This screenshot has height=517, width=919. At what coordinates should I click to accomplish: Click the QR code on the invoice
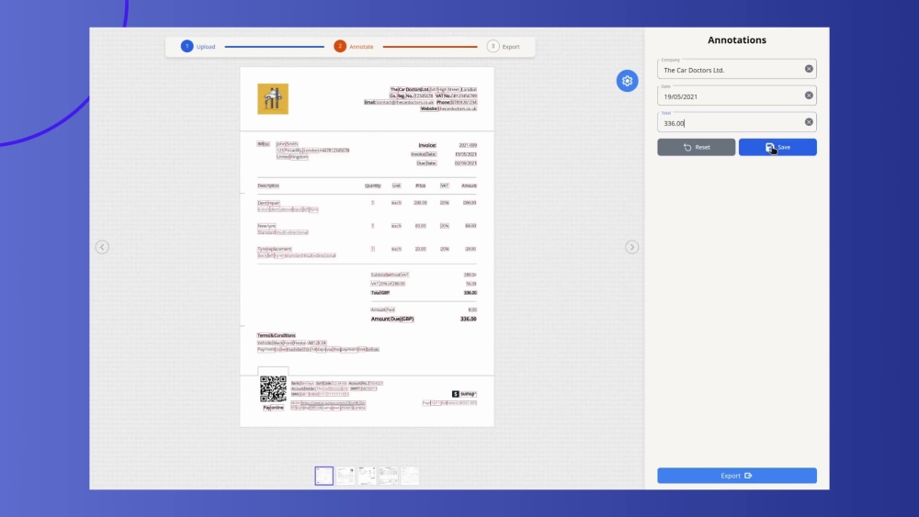[273, 389]
